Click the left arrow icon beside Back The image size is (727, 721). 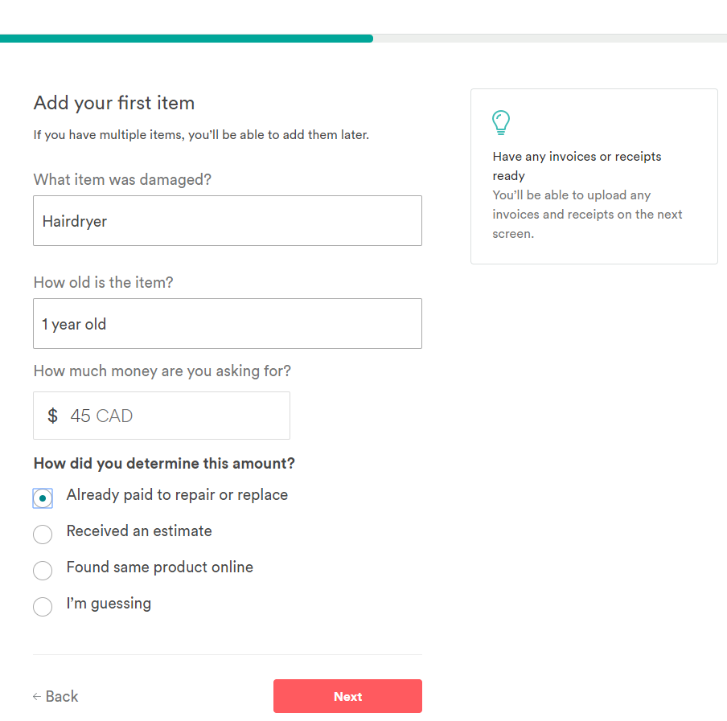click(x=37, y=697)
